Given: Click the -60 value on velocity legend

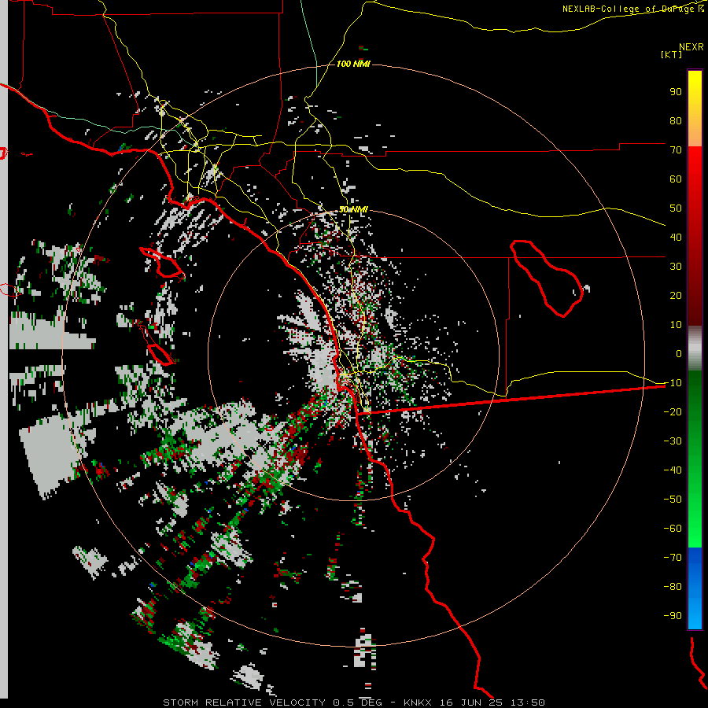Looking at the screenshot, I should pyautogui.click(x=673, y=529).
